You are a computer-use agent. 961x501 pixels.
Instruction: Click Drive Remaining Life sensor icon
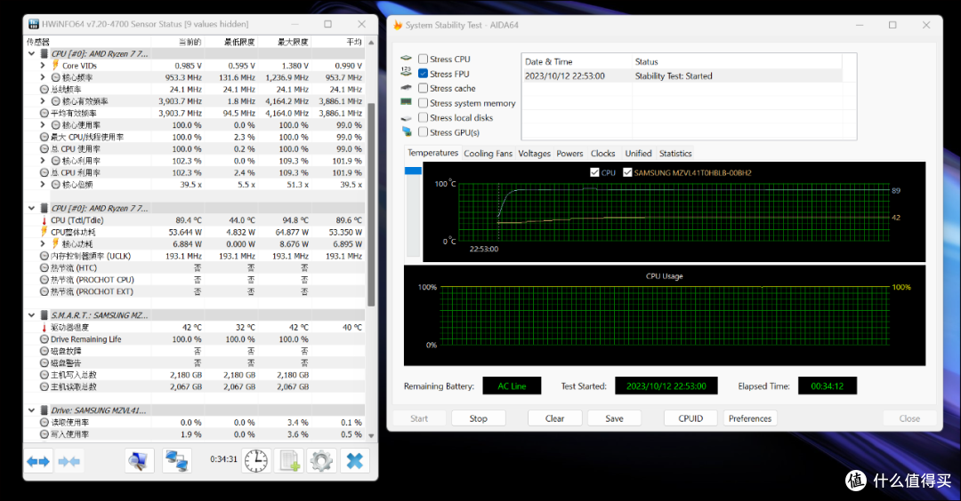44,339
